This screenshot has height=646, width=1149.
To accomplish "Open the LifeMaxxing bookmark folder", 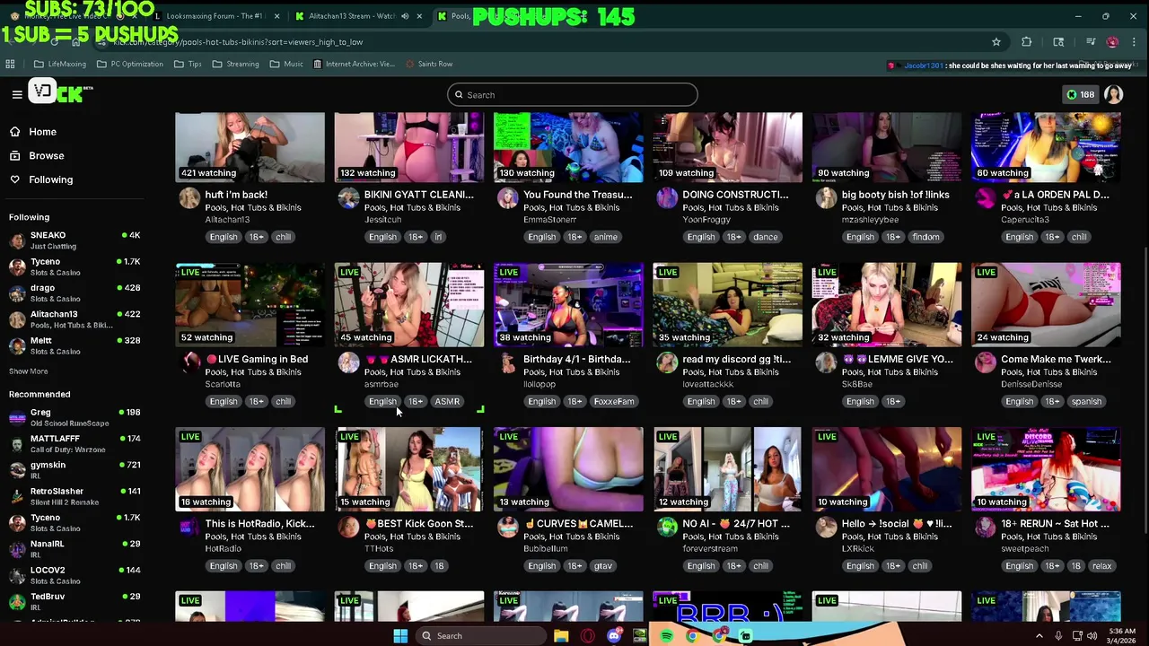I will (x=60, y=64).
